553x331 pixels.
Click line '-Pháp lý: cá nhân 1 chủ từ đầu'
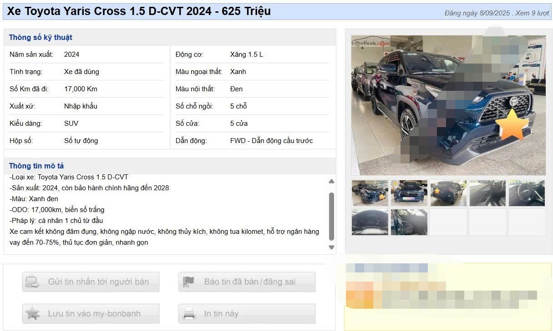[56, 221]
